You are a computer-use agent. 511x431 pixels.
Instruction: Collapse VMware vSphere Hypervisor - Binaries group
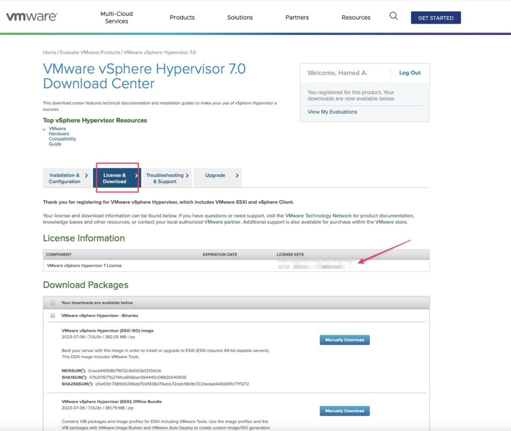coord(53,316)
